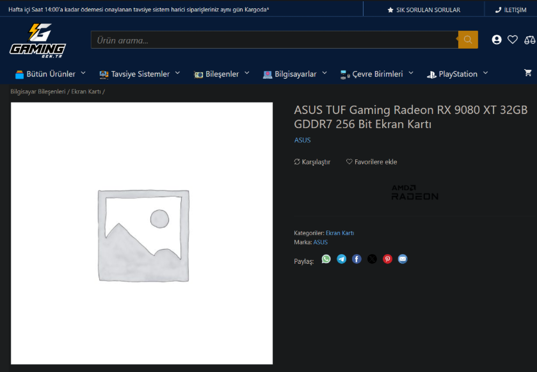Share product via Telegram icon

[341, 259]
